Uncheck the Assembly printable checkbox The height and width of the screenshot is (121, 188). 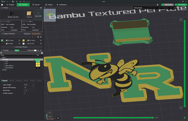[34, 60]
